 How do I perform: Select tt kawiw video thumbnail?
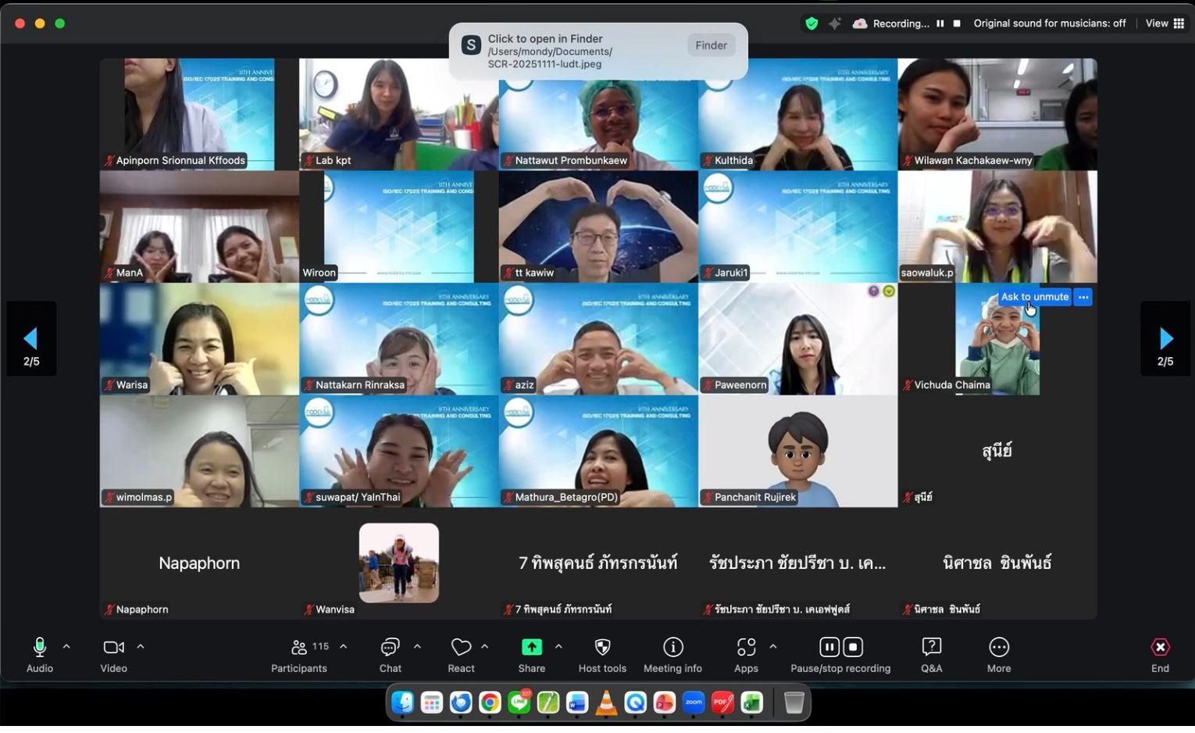pyautogui.click(x=597, y=227)
